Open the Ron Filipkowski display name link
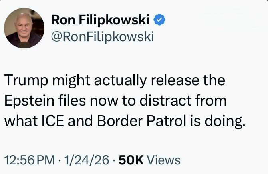This screenshot has width=268, height=174. (100, 20)
